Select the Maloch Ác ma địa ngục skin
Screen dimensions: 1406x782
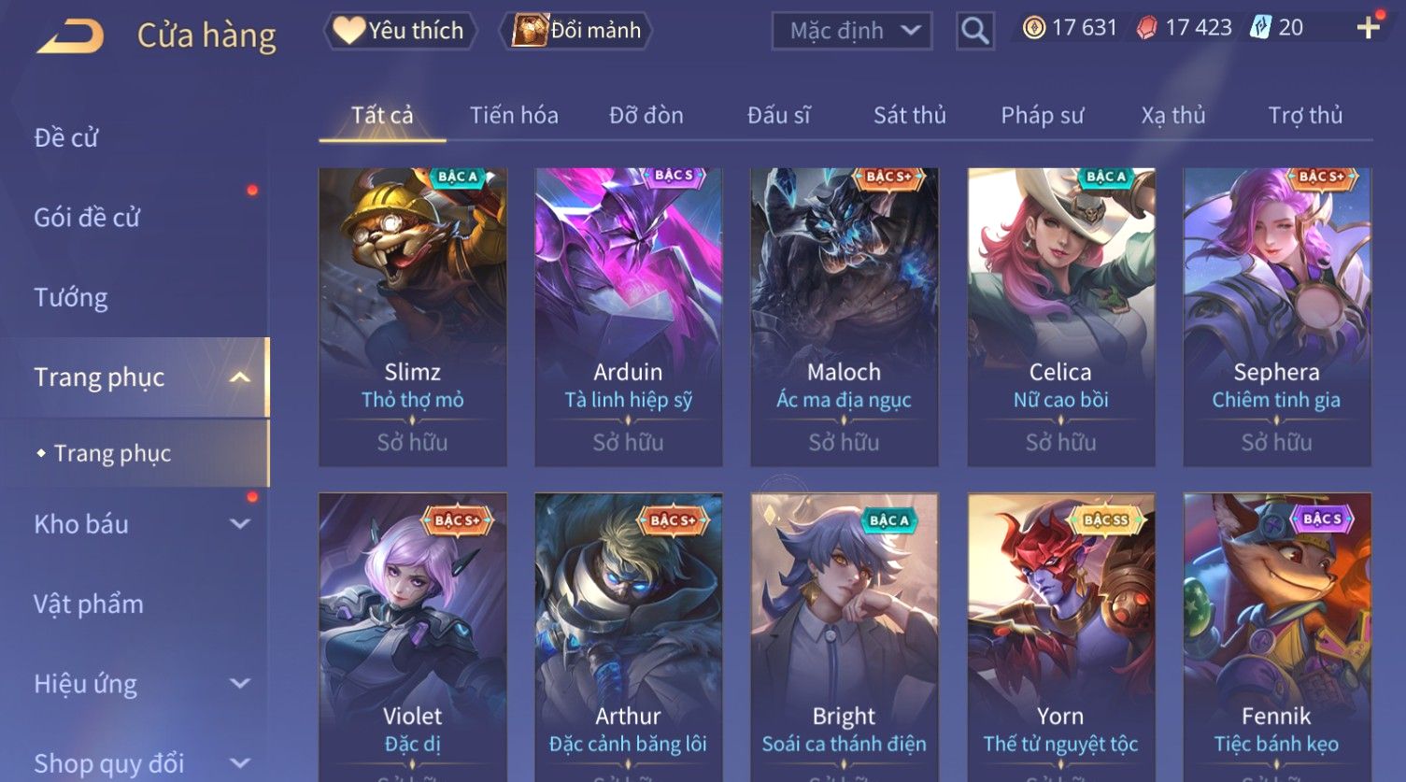tap(845, 317)
